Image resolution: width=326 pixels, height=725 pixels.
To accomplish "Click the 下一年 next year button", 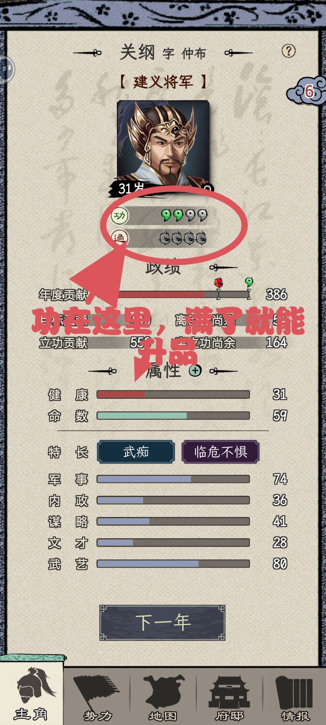I will (162, 623).
